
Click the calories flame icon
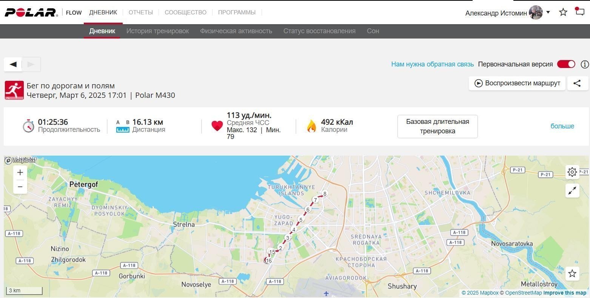311,126
